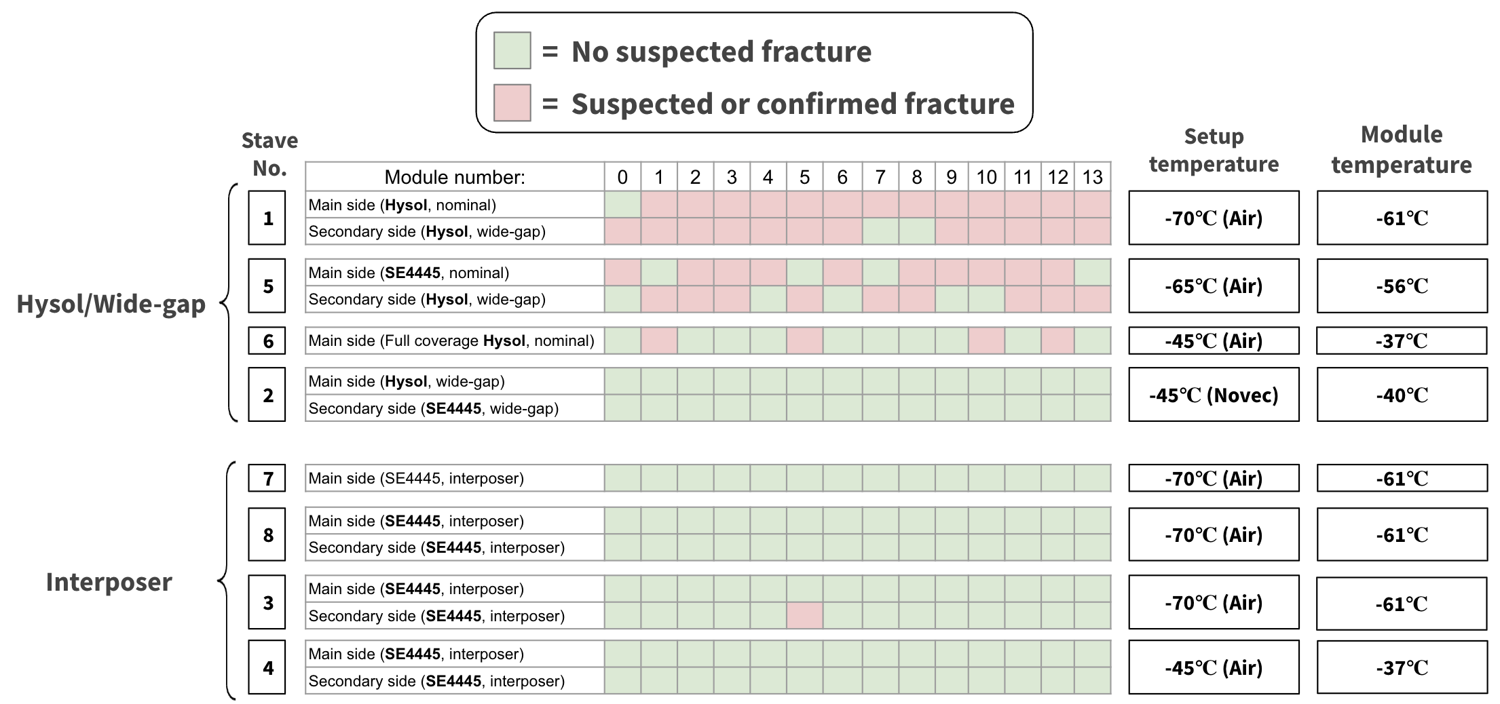
Task: Click the Stave number 6 box
Action: point(267,340)
